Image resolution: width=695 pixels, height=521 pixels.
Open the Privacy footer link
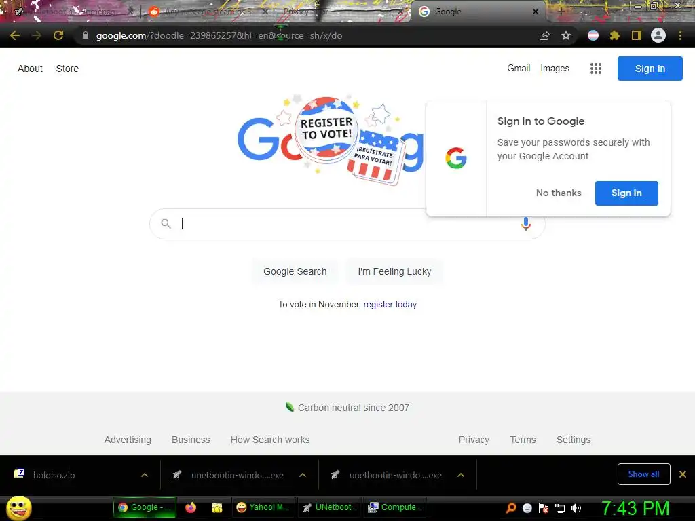[x=474, y=440]
